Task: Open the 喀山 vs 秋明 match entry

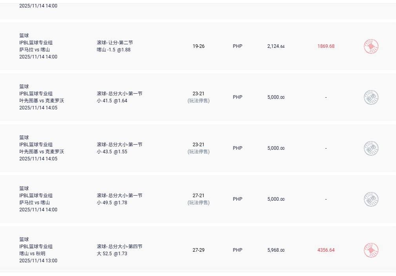Action: coord(32,253)
